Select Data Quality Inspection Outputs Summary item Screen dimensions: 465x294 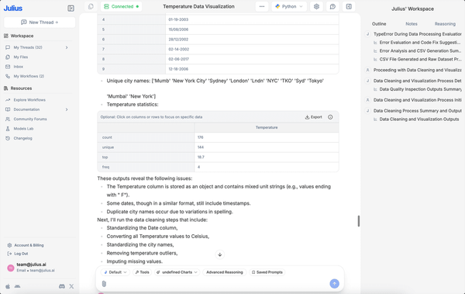click(x=420, y=89)
